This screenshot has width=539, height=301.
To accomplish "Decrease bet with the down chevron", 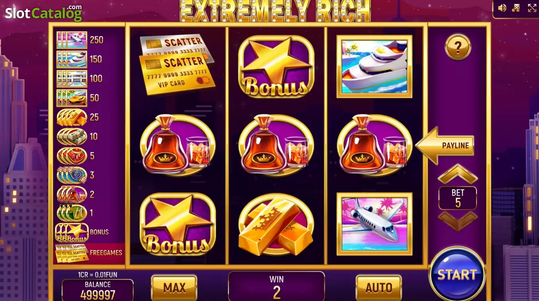I will pyautogui.click(x=458, y=221).
